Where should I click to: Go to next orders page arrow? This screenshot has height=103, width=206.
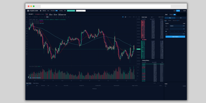[x=162, y=83]
